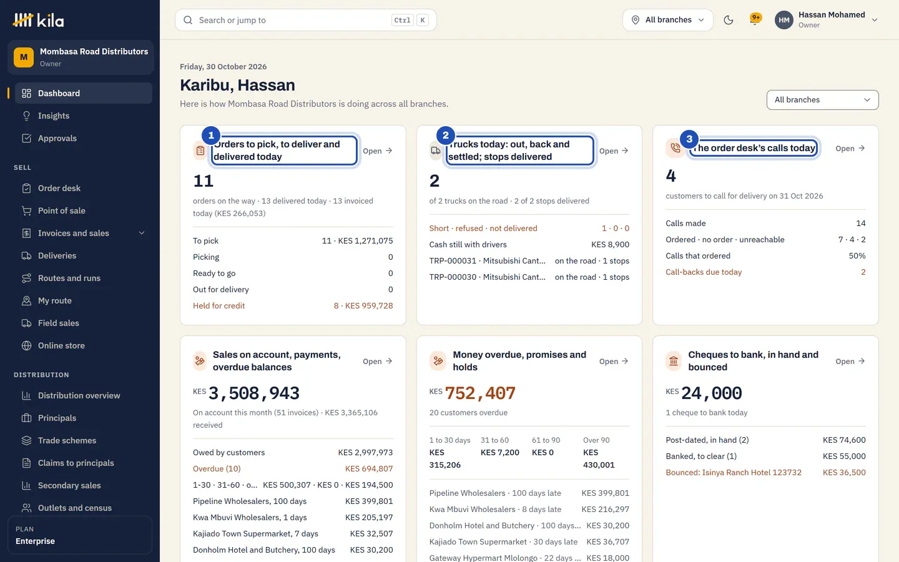
Task: Click the Deliveries truck icon in the sidebar
Action: click(x=26, y=255)
